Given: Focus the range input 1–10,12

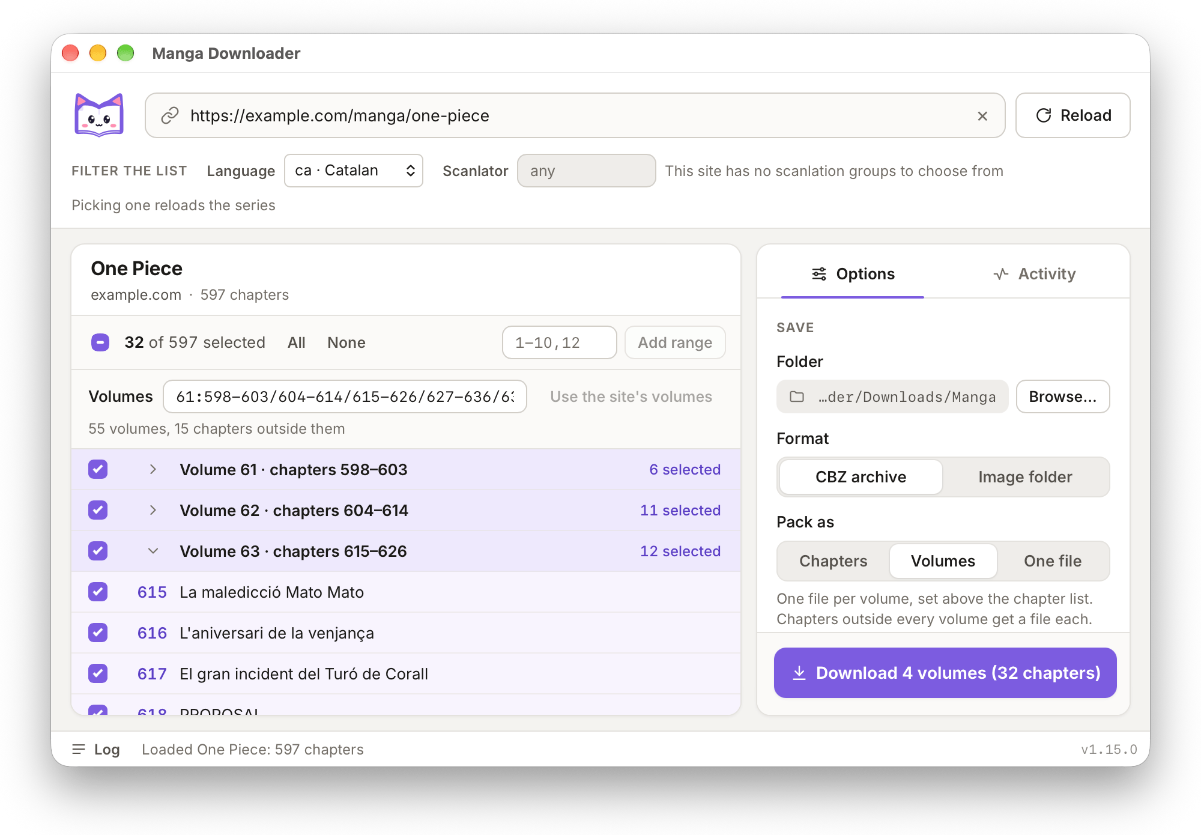Looking at the screenshot, I should click(x=560, y=342).
